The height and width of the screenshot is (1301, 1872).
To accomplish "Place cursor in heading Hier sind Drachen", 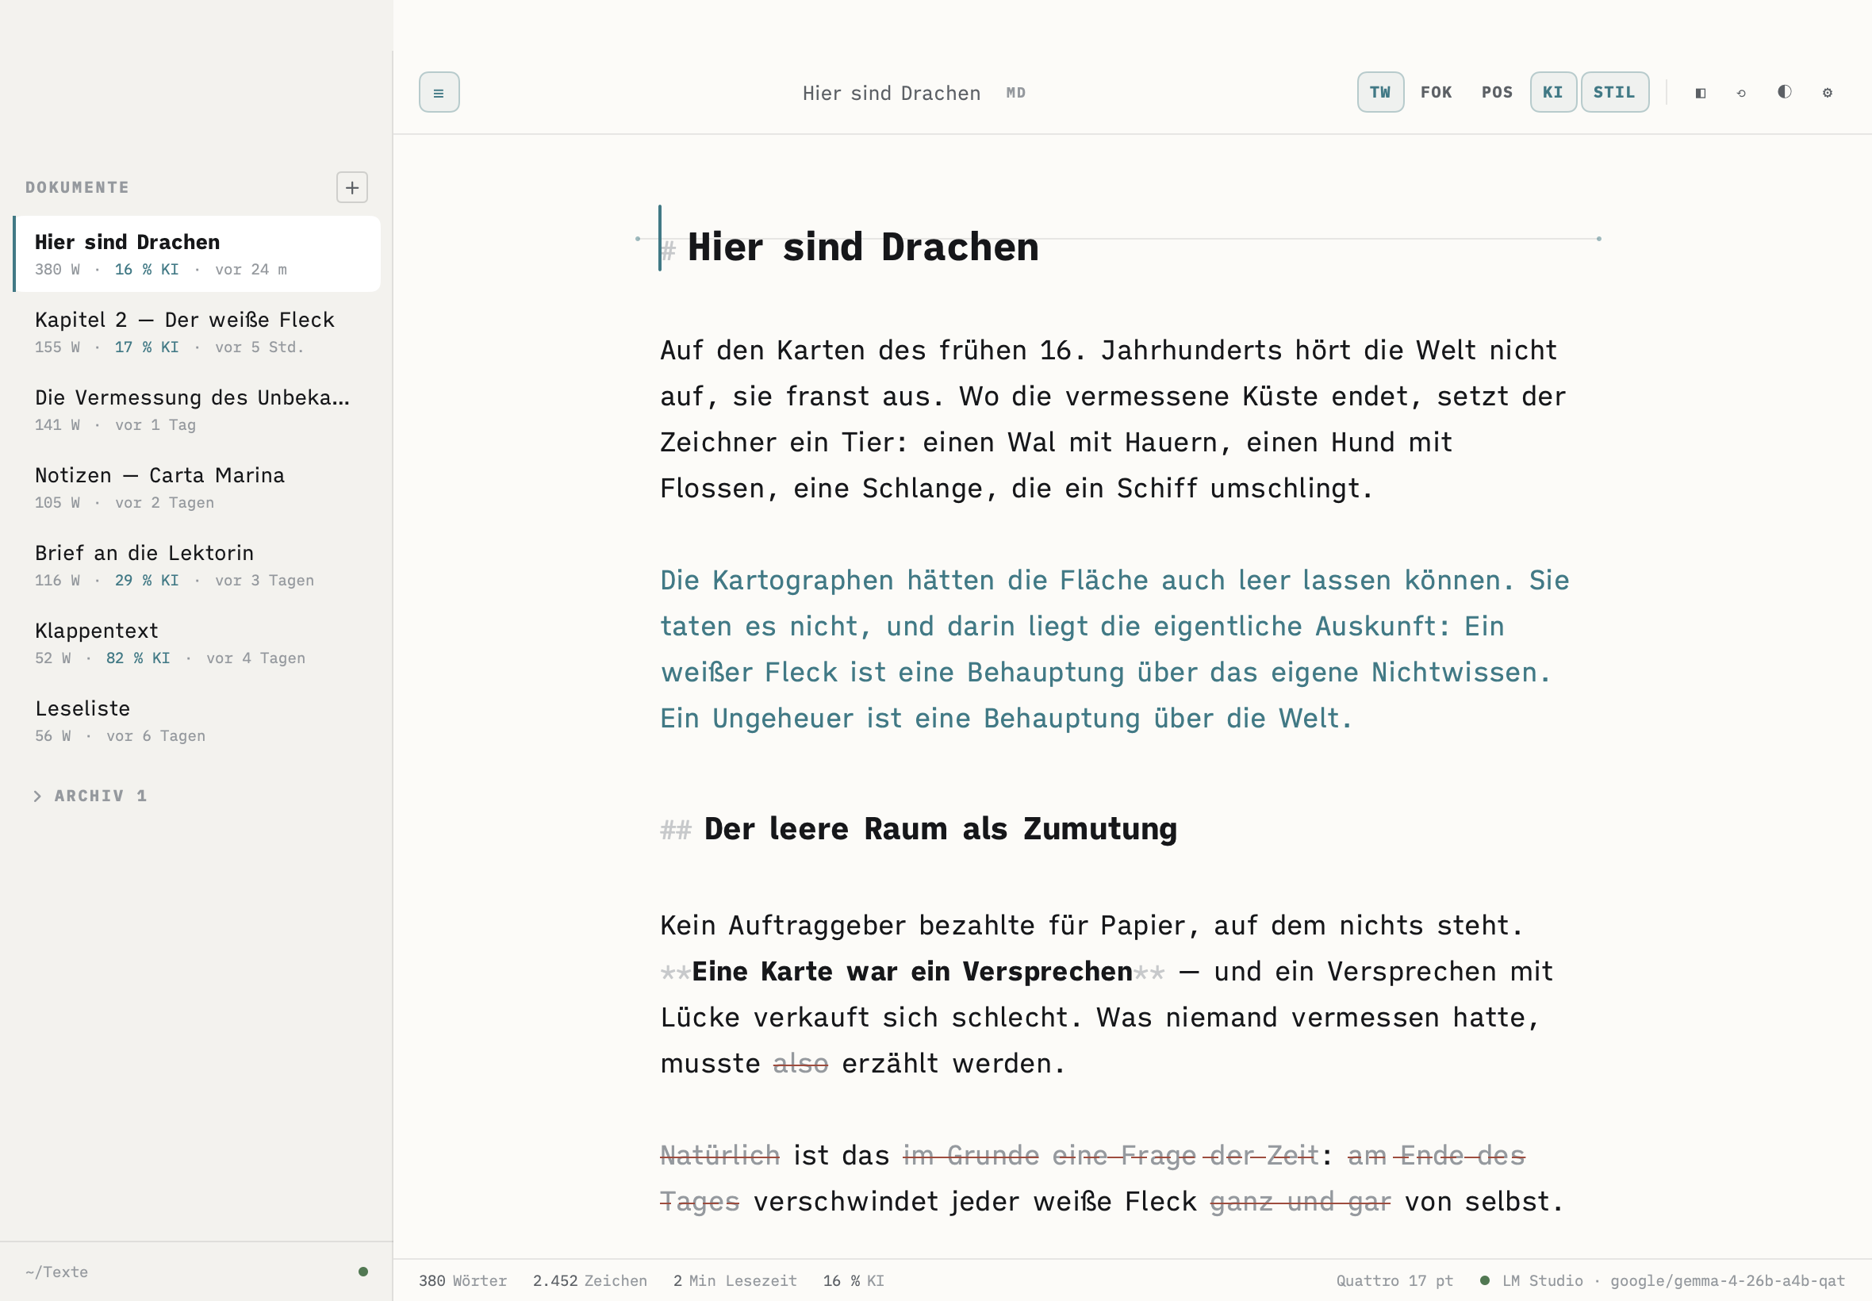I will click(x=862, y=247).
